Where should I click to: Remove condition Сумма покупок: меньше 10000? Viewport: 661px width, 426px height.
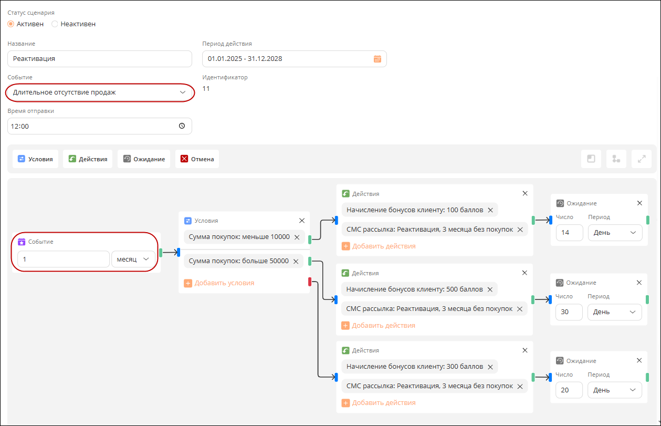click(297, 237)
